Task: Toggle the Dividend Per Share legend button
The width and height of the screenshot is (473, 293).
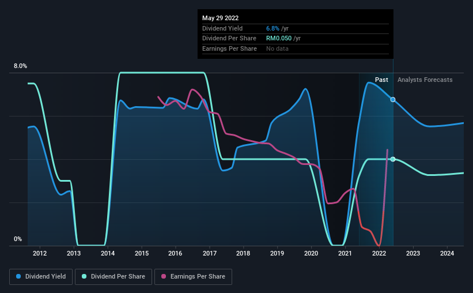Action: (x=113, y=277)
